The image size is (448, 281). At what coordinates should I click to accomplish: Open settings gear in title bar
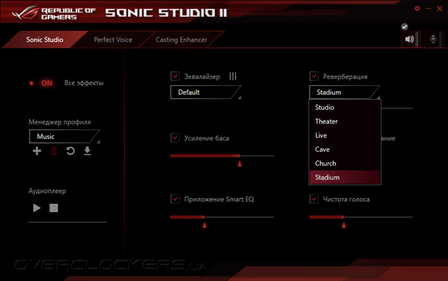(x=417, y=9)
